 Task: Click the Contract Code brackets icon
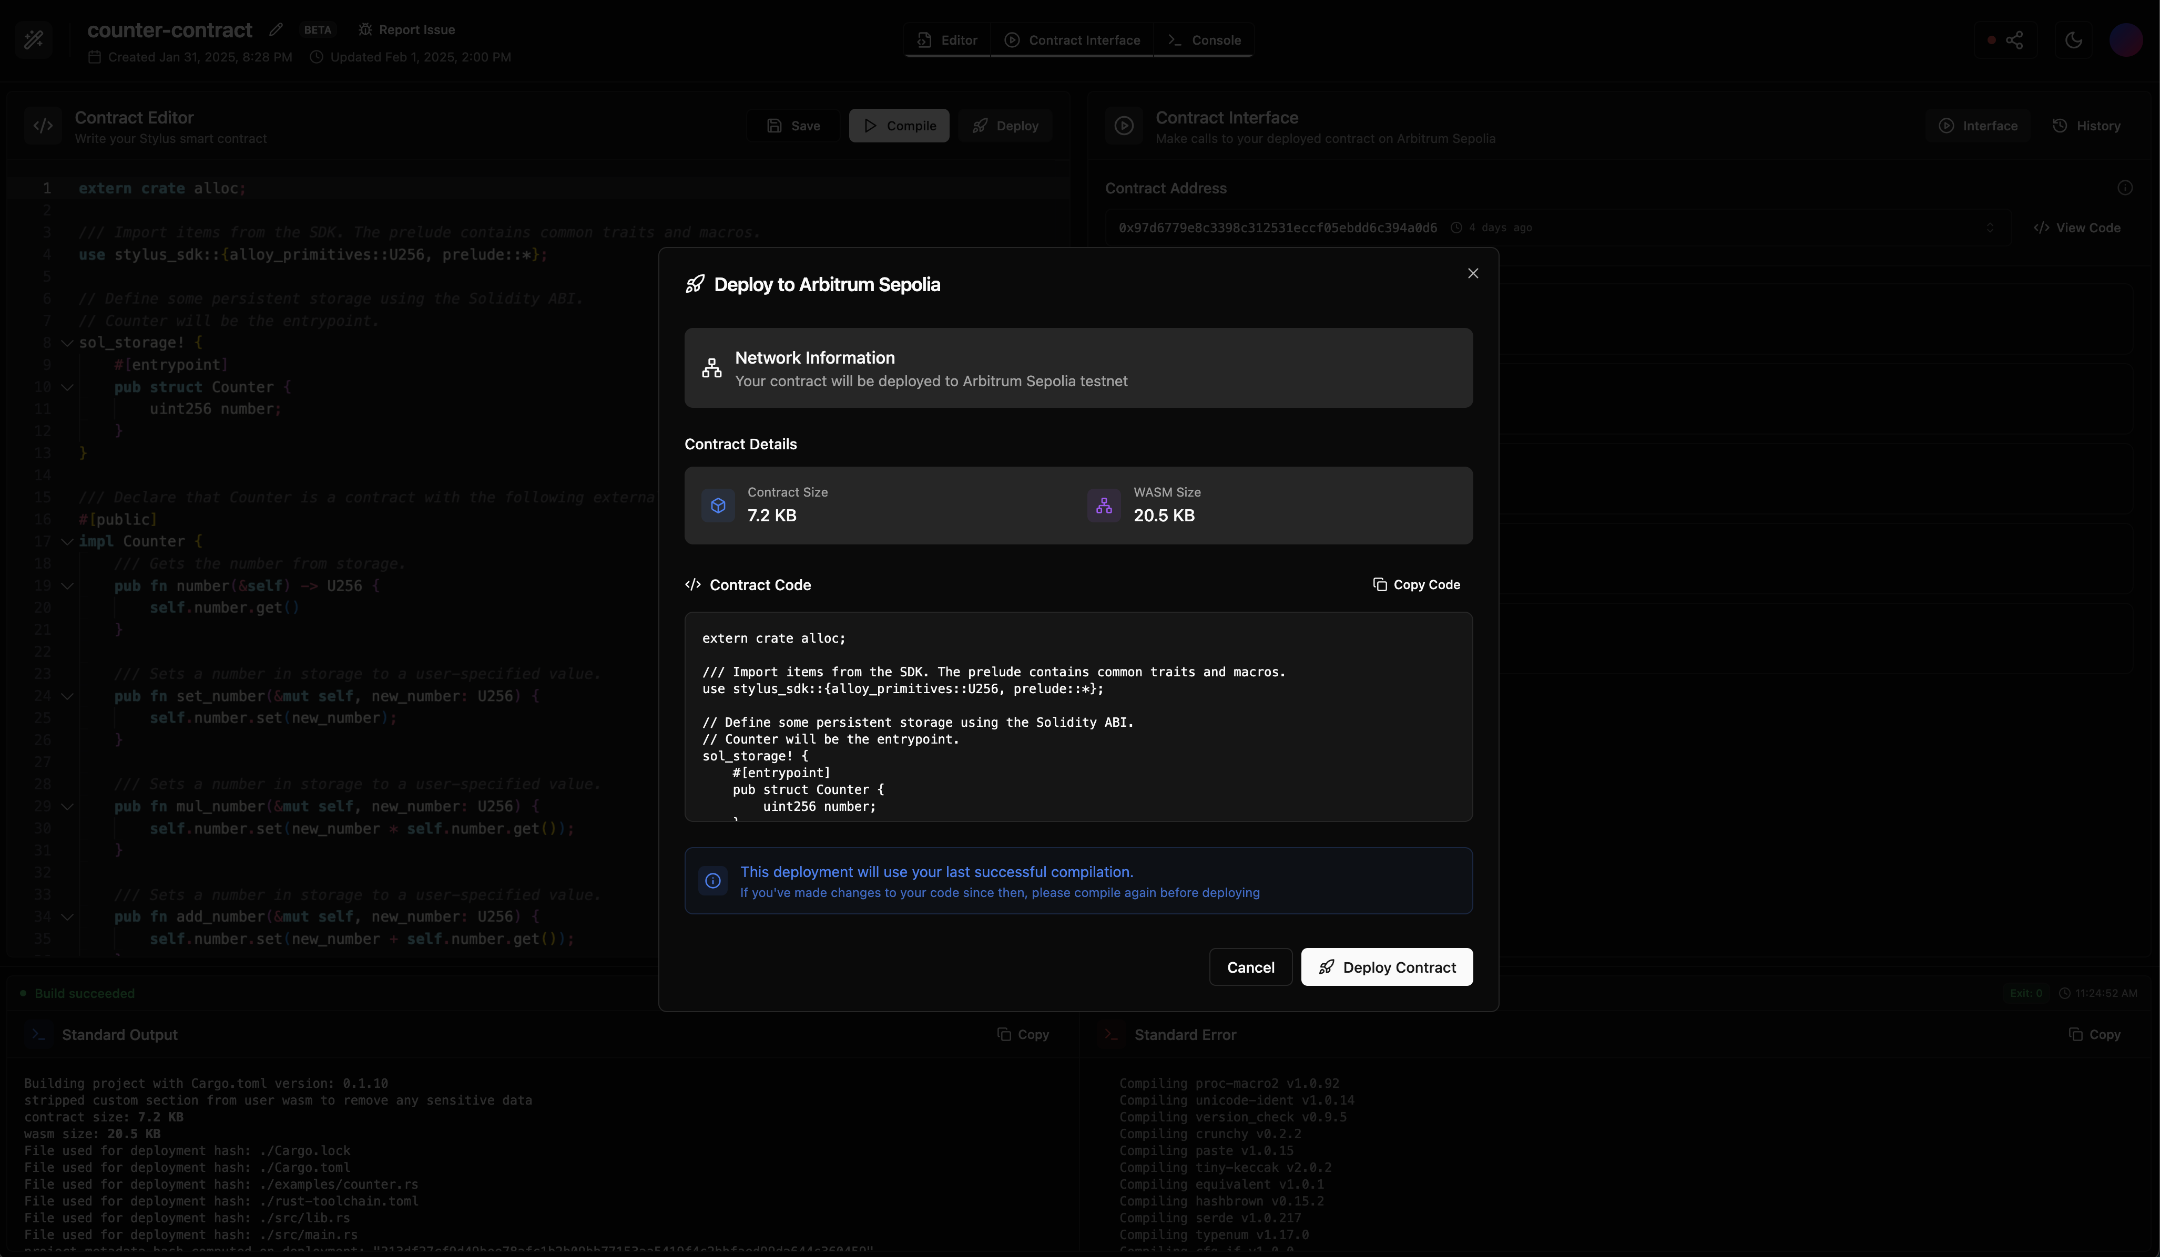[x=694, y=584]
